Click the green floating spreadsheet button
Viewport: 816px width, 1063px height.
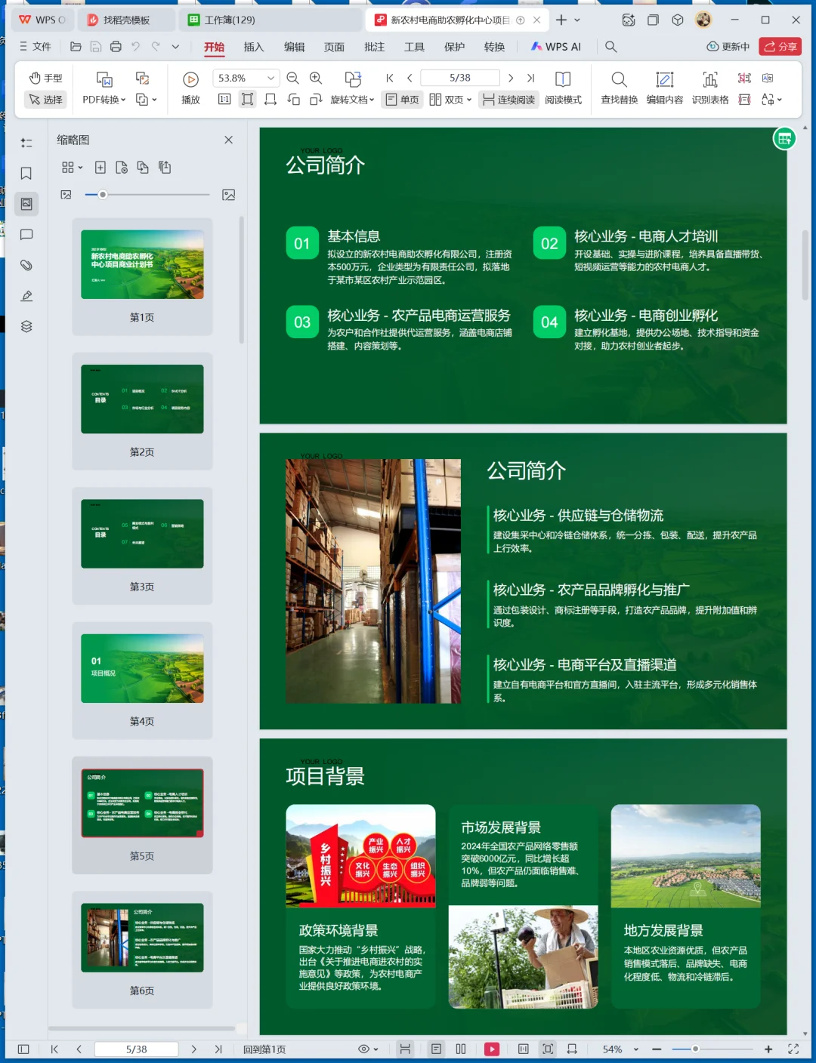pyautogui.click(x=784, y=138)
